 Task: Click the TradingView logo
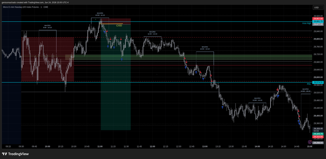pyautogui.click(x=15, y=154)
